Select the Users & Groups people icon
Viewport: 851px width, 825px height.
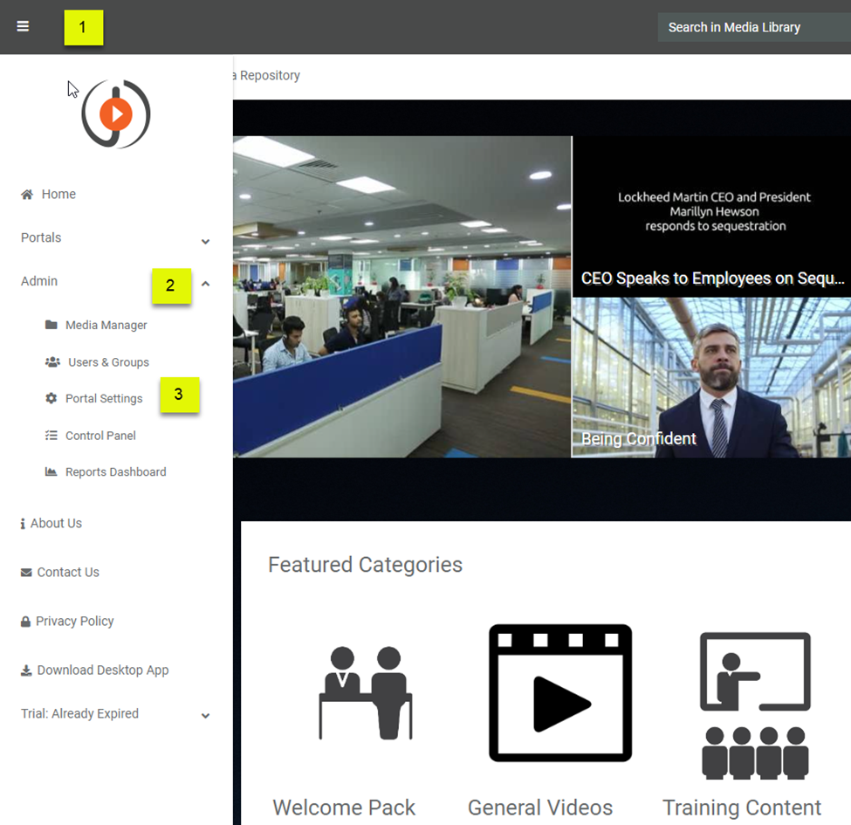click(52, 361)
